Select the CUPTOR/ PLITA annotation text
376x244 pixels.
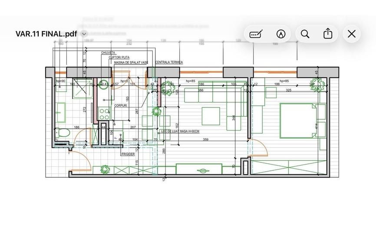point(119,58)
